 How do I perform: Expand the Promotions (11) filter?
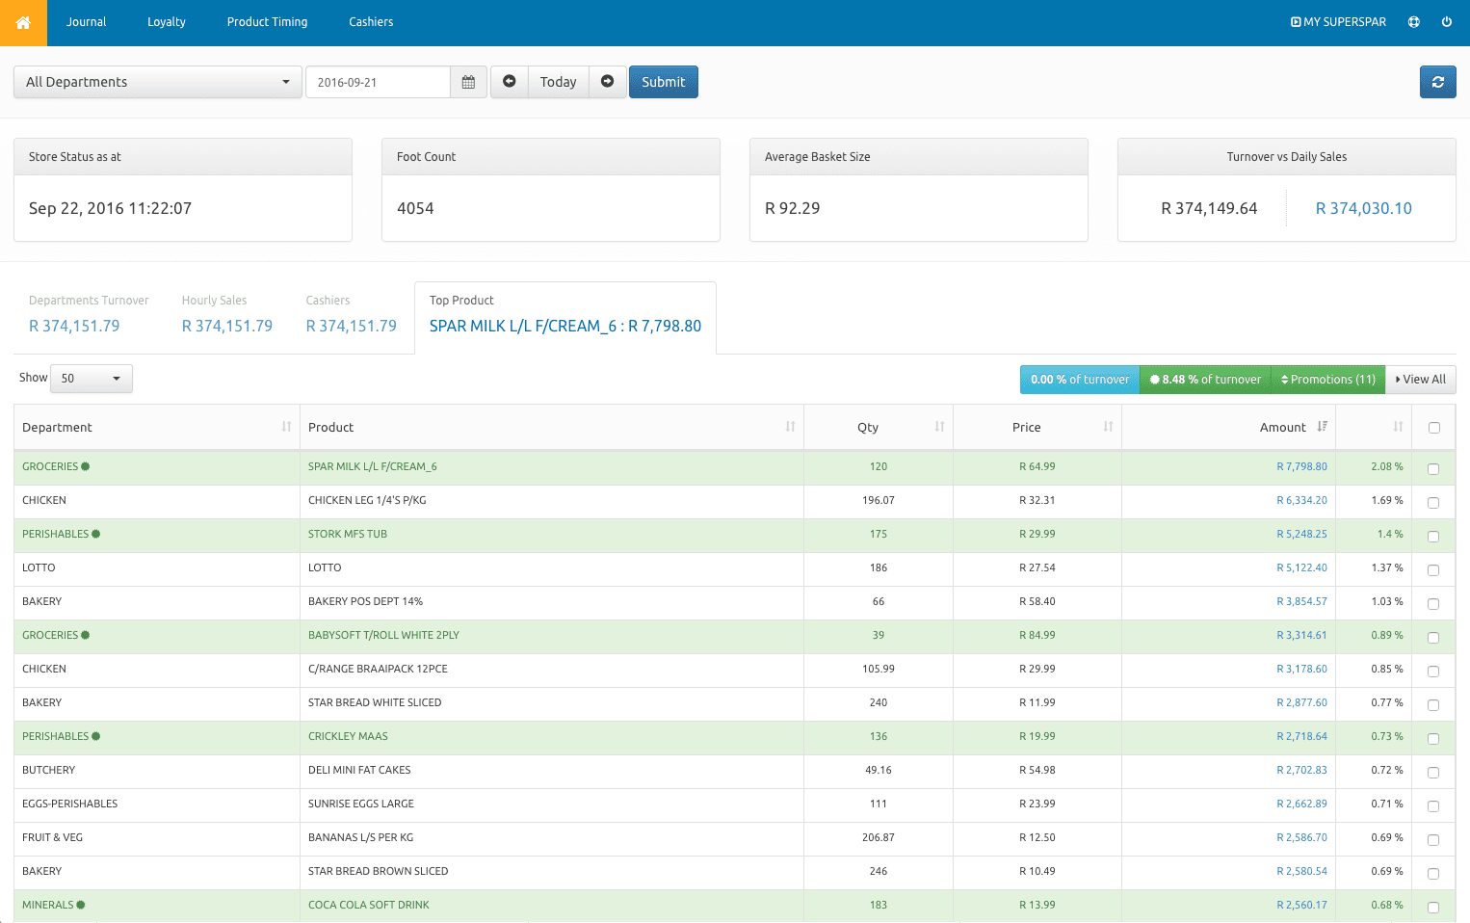tap(1327, 380)
